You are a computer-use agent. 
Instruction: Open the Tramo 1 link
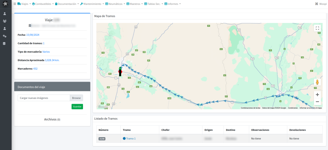[131, 139]
